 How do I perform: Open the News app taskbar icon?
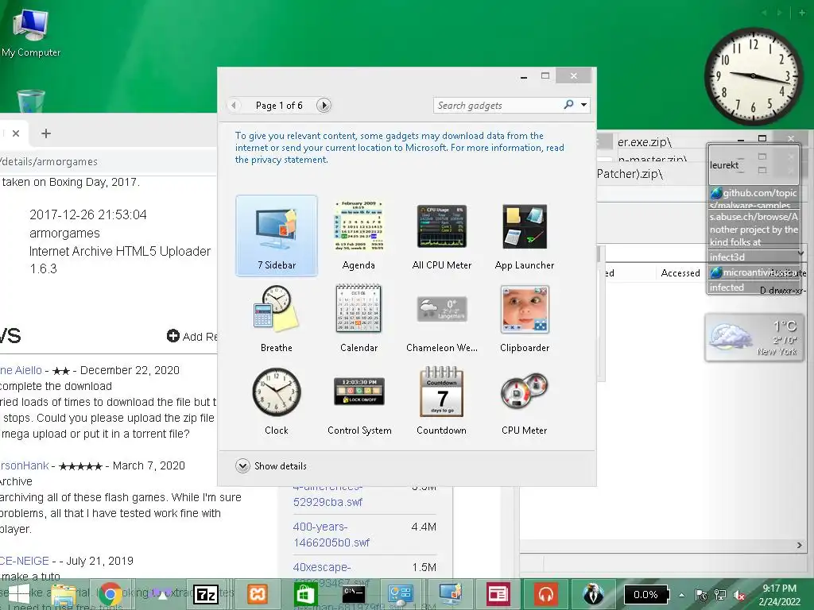[498, 594]
